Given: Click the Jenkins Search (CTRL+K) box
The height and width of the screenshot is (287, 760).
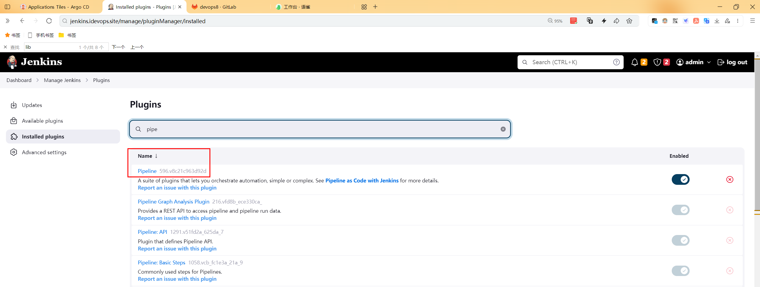Looking at the screenshot, I should point(570,62).
